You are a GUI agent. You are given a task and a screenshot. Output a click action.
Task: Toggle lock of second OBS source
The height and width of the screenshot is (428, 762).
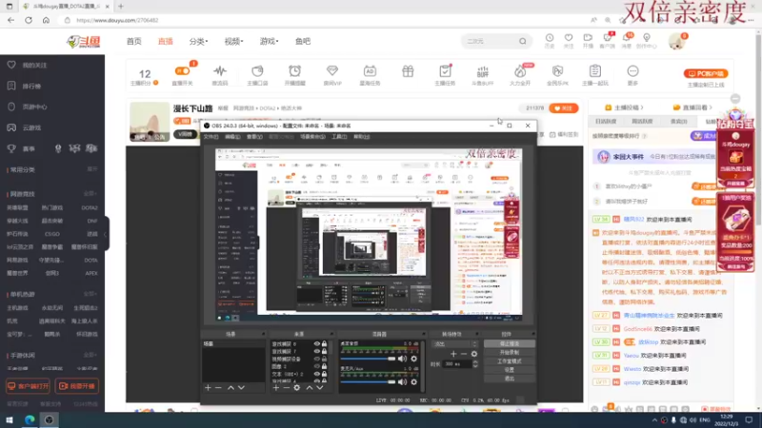pyautogui.click(x=324, y=351)
